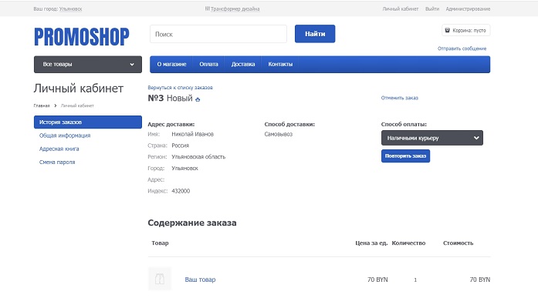
Task: Click the Отправить сообщение link
Action: tap(462, 49)
